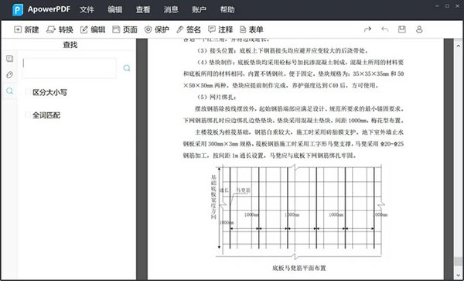Screen dimensions: 464x281
Task: Open the 消息 menu
Action: point(171,10)
